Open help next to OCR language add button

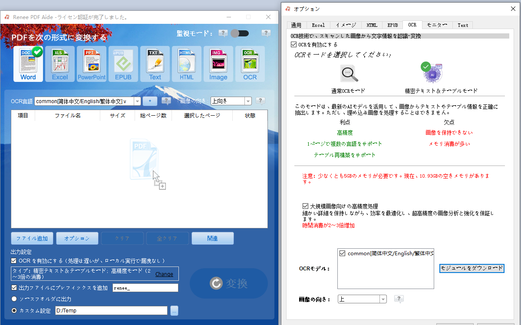coord(166,101)
